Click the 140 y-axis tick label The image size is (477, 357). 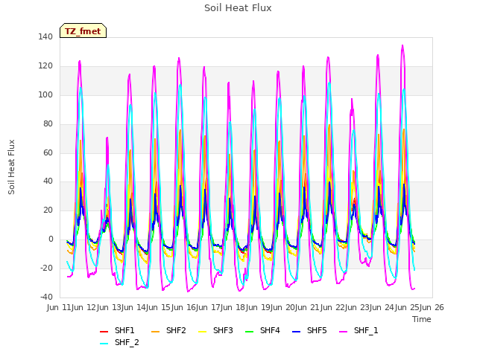click(x=45, y=36)
